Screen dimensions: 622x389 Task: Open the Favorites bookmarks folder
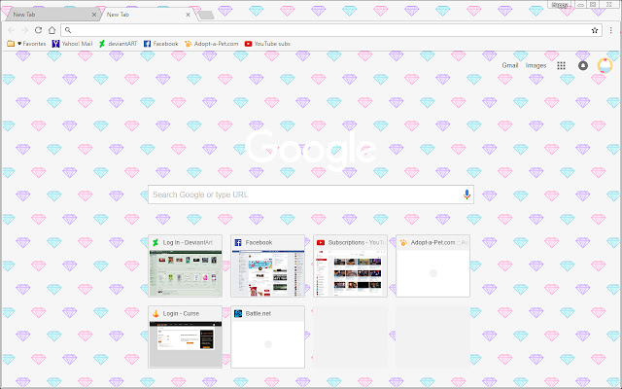click(26, 44)
